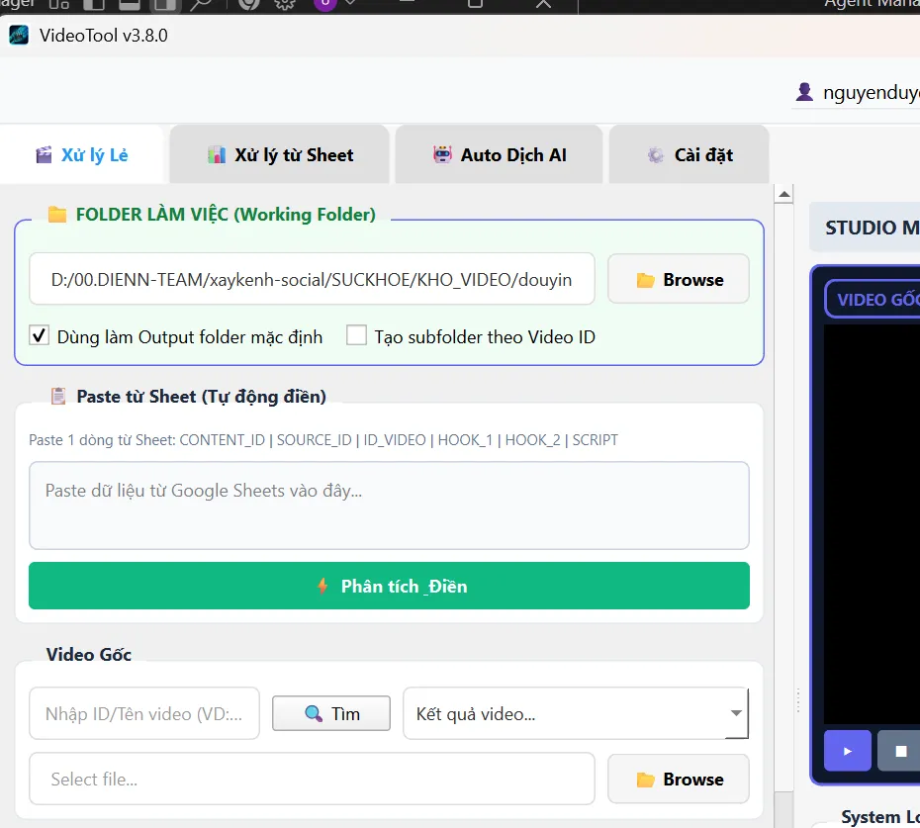The width and height of the screenshot is (920, 828).
Task: Click the clipboard icon beside Paste từ Sheet
Action: coord(59,397)
